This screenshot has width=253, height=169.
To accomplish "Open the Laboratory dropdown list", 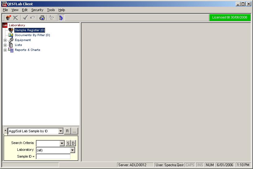I will click(73, 150).
